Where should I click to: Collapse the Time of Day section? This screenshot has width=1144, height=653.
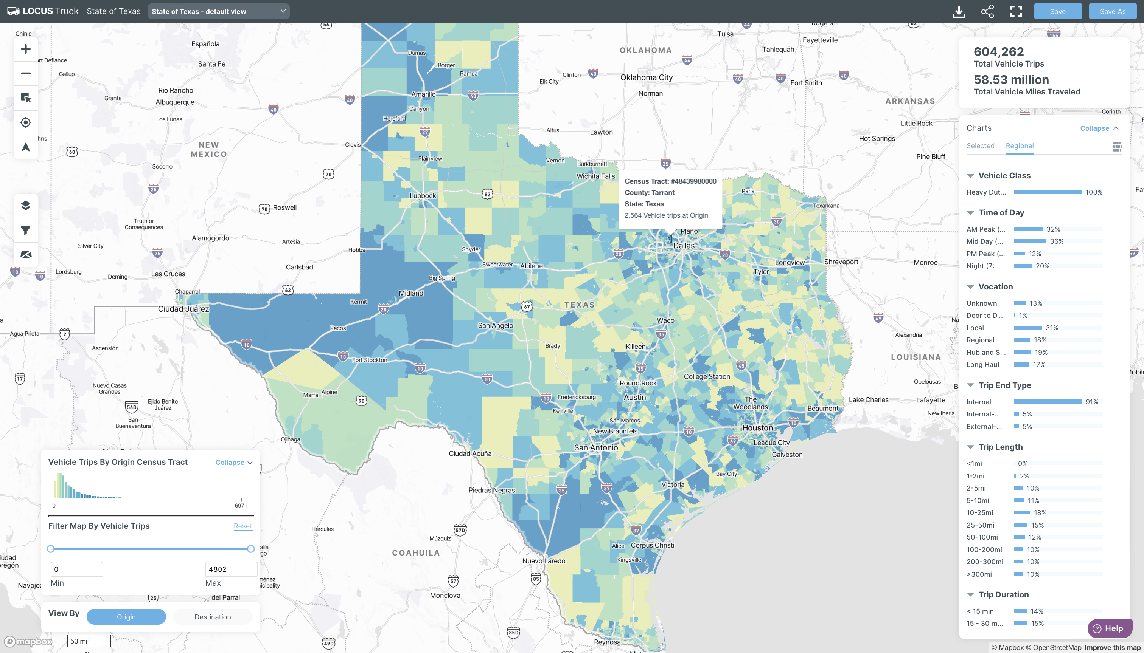coord(970,213)
